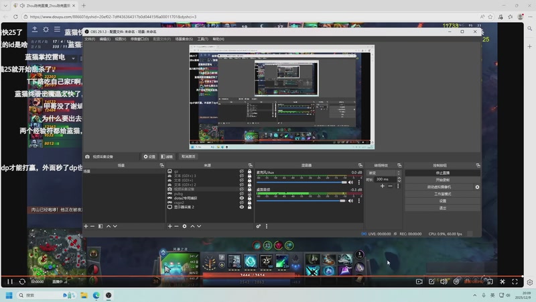The width and height of the screenshot is (536, 302).
Task: Open Windows Start menu
Action: 9,295
